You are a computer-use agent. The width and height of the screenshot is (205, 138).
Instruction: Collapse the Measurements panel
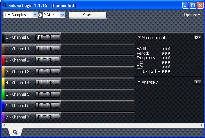[139, 37]
